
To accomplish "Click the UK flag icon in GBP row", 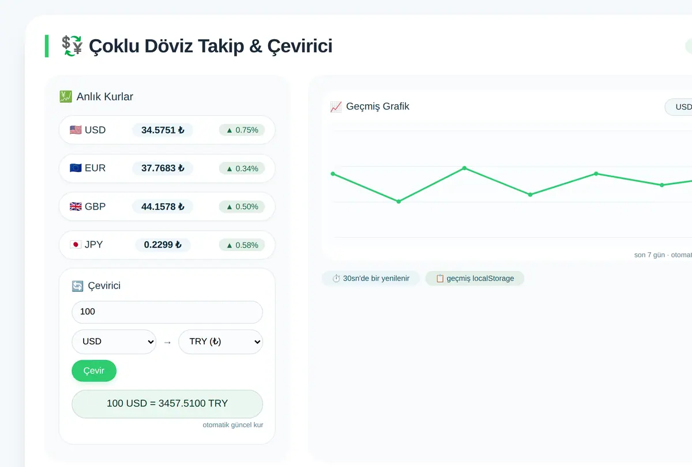I will 76,207.
